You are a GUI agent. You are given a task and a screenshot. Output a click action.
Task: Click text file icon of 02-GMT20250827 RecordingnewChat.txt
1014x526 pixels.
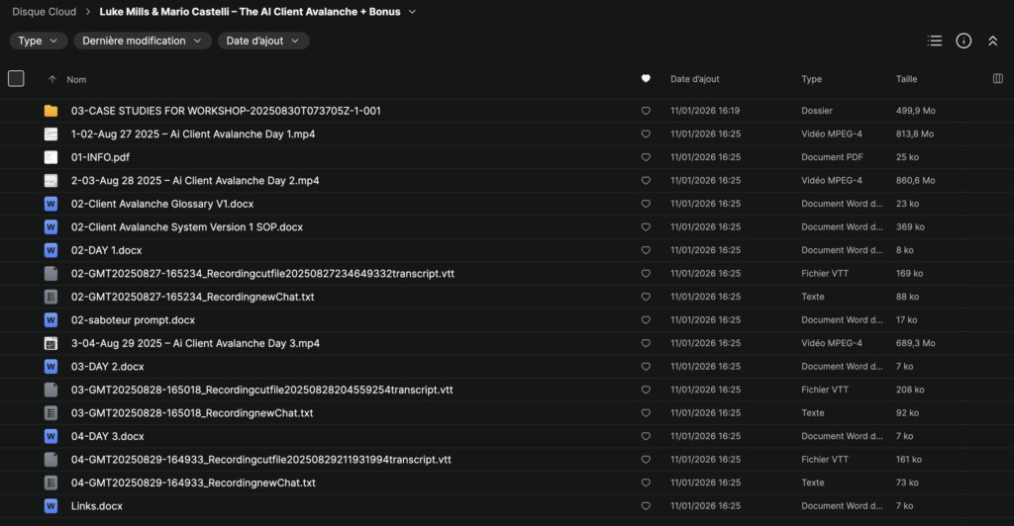51,297
